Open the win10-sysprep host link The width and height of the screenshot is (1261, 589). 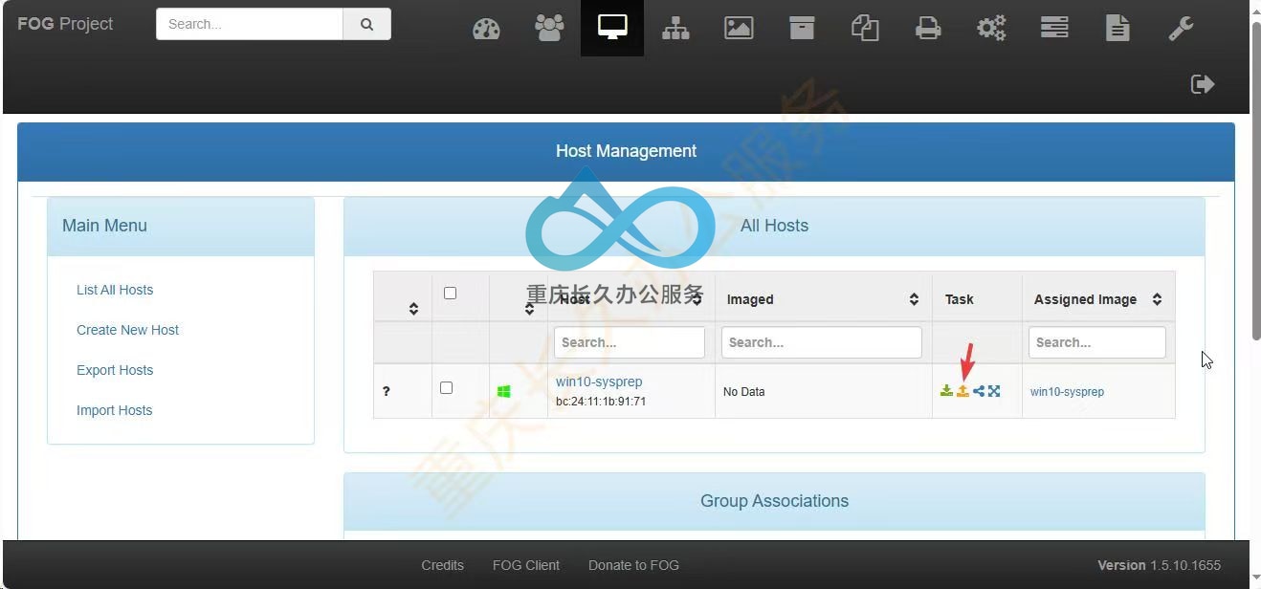[x=599, y=382]
